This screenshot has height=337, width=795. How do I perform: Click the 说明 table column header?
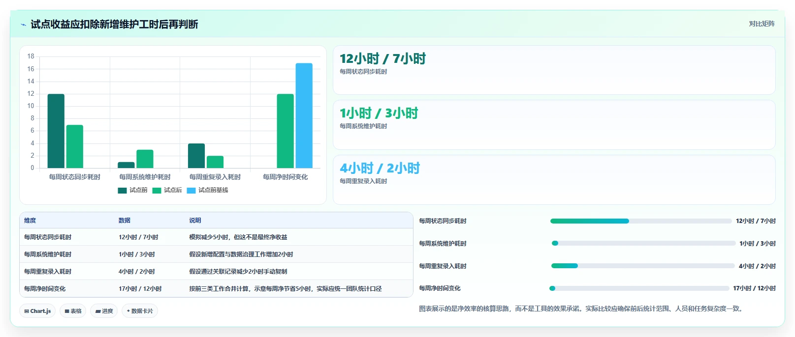coord(195,221)
